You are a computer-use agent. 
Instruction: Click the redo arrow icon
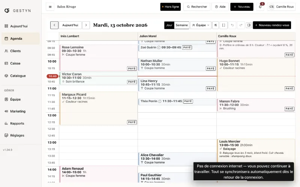(241, 25)
